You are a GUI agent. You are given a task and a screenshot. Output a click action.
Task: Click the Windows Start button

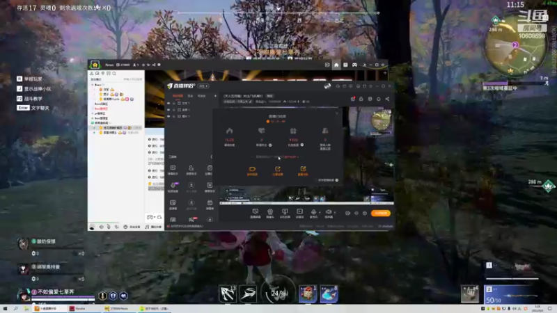click(x=5, y=309)
